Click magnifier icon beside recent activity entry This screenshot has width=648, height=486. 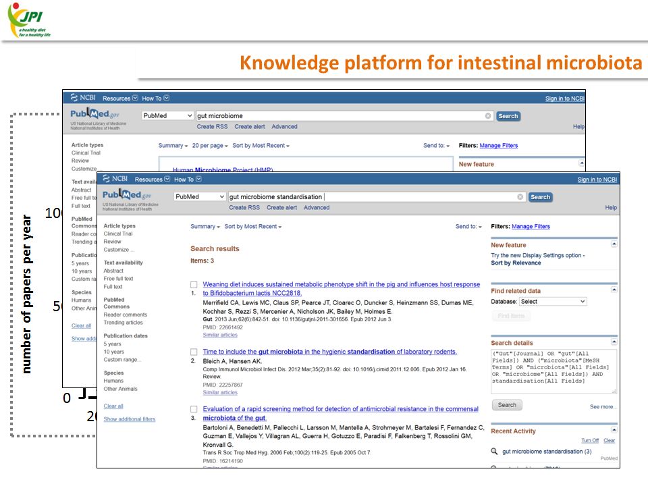click(x=494, y=452)
